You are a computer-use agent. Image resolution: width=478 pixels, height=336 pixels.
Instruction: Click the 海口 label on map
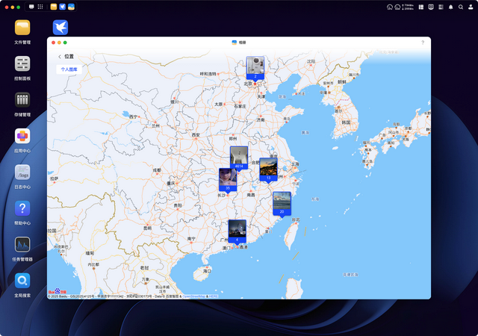208,271
